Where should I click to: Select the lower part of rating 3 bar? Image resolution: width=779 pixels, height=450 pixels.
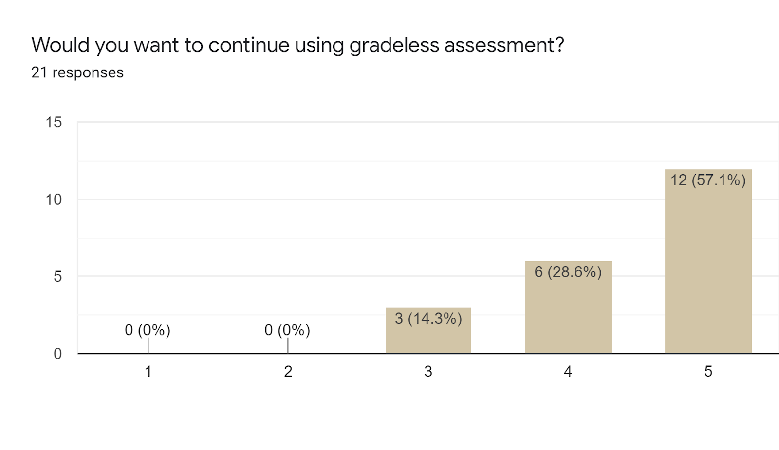(x=428, y=341)
